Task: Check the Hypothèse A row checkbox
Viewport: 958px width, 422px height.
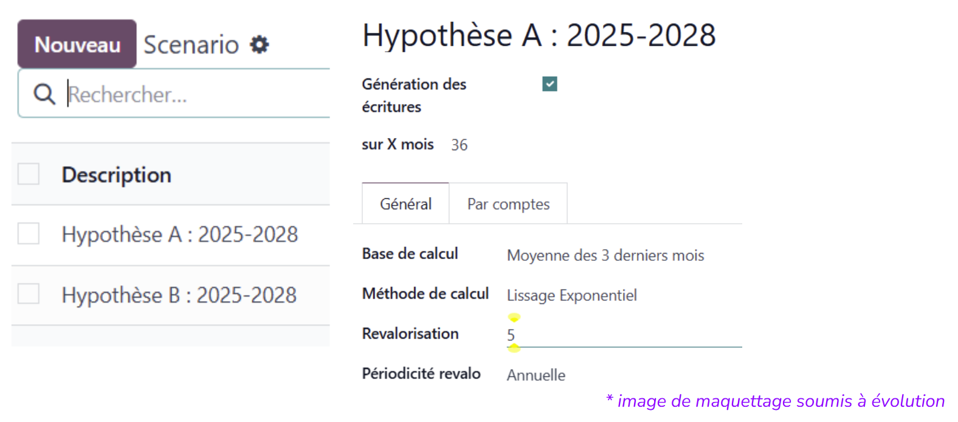Action: (x=29, y=233)
